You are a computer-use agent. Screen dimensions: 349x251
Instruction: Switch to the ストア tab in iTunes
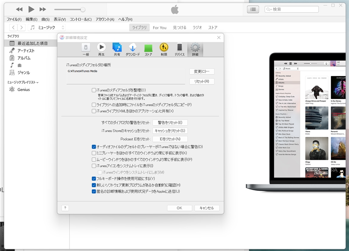(x=213, y=28)
